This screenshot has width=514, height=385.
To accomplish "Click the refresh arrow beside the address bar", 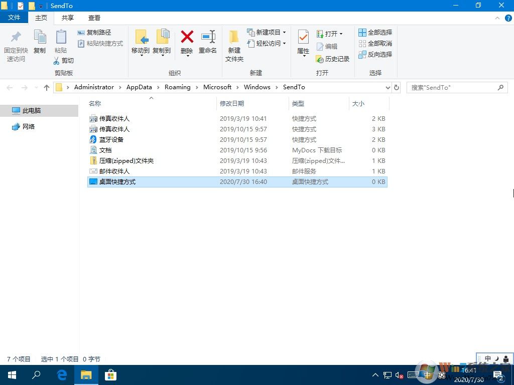I will [397, 87].
